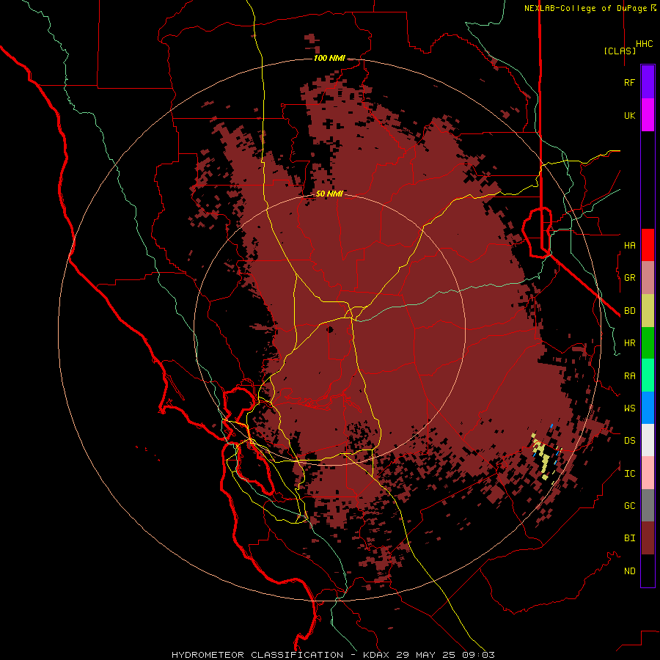Pick the RA light green legend swatch
Screen dimensions: 660x660
[648, 375]
